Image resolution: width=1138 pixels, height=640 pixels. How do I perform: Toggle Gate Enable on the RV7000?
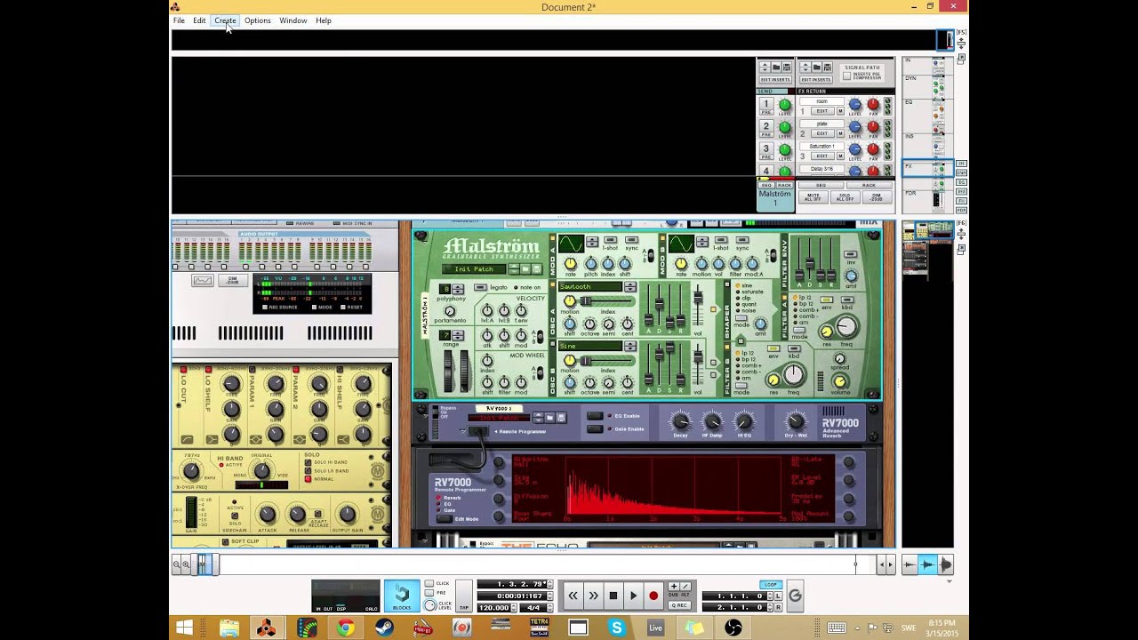coord(594,428)
